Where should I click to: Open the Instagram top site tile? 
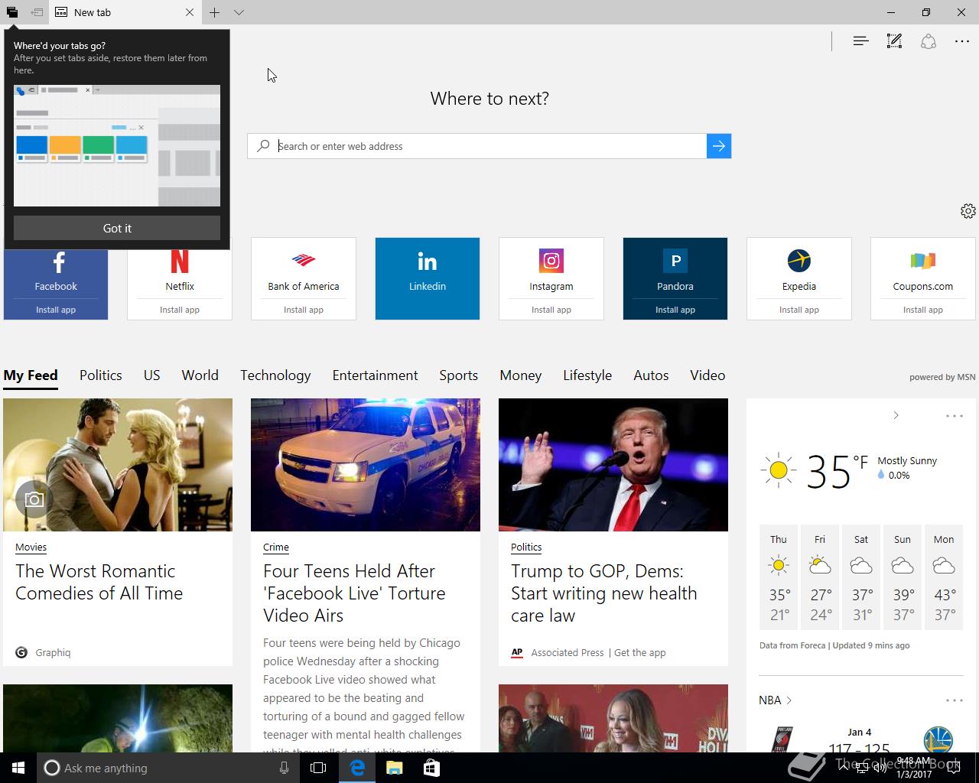(551, 278)
